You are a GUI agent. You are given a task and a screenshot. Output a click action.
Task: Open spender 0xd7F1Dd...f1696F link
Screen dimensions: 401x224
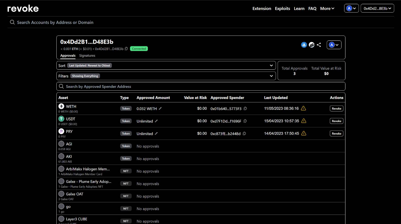pyautogui.click(x=226, y=121)
